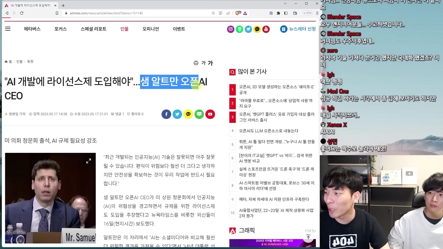Open article 메타, 자체 차세대 AI 지원 인프라
Screen dimensions: 443x249
tap(274, 199)
